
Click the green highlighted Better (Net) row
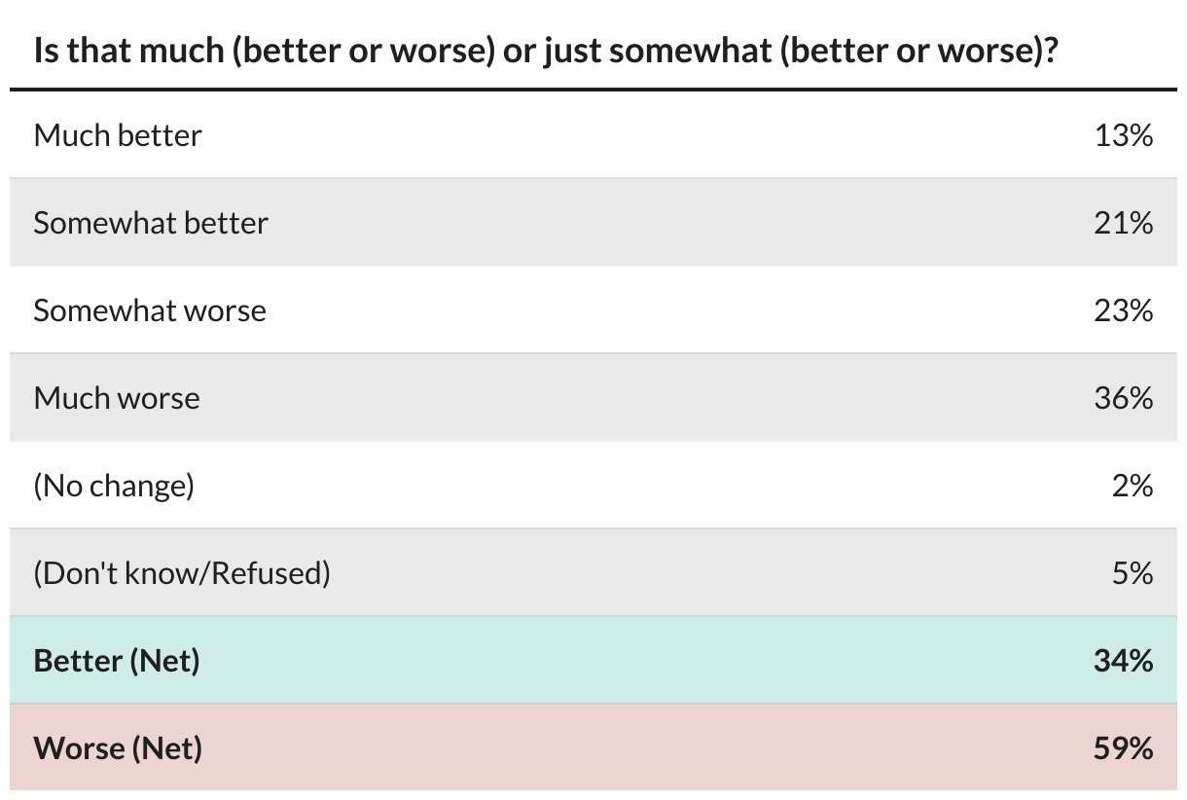(593, 660)
